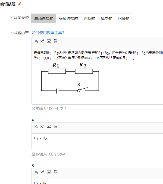Screen dimensions: 163x184
Task: Click screenshot tool icon in question content editor
Action: pyautogui.click(x=56, y=41)
